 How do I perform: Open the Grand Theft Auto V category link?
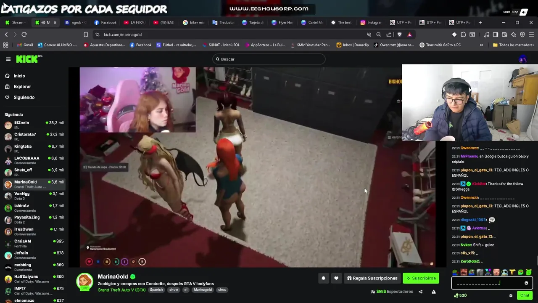click(x=121, y=290)
